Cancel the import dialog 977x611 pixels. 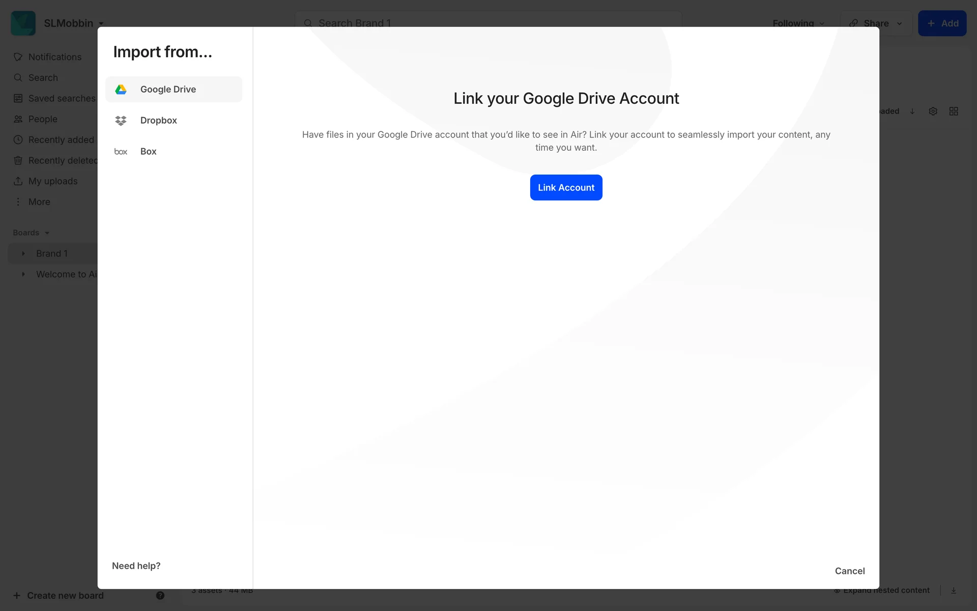[x=849, y=571]
